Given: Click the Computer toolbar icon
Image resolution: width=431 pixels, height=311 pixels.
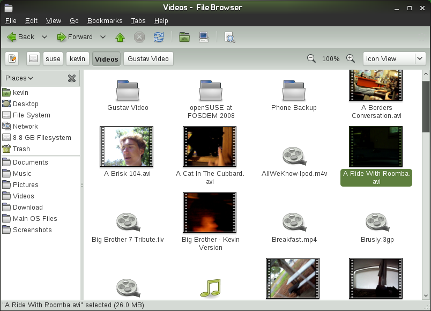Looking at the screenshot, I should coord(204,37).
